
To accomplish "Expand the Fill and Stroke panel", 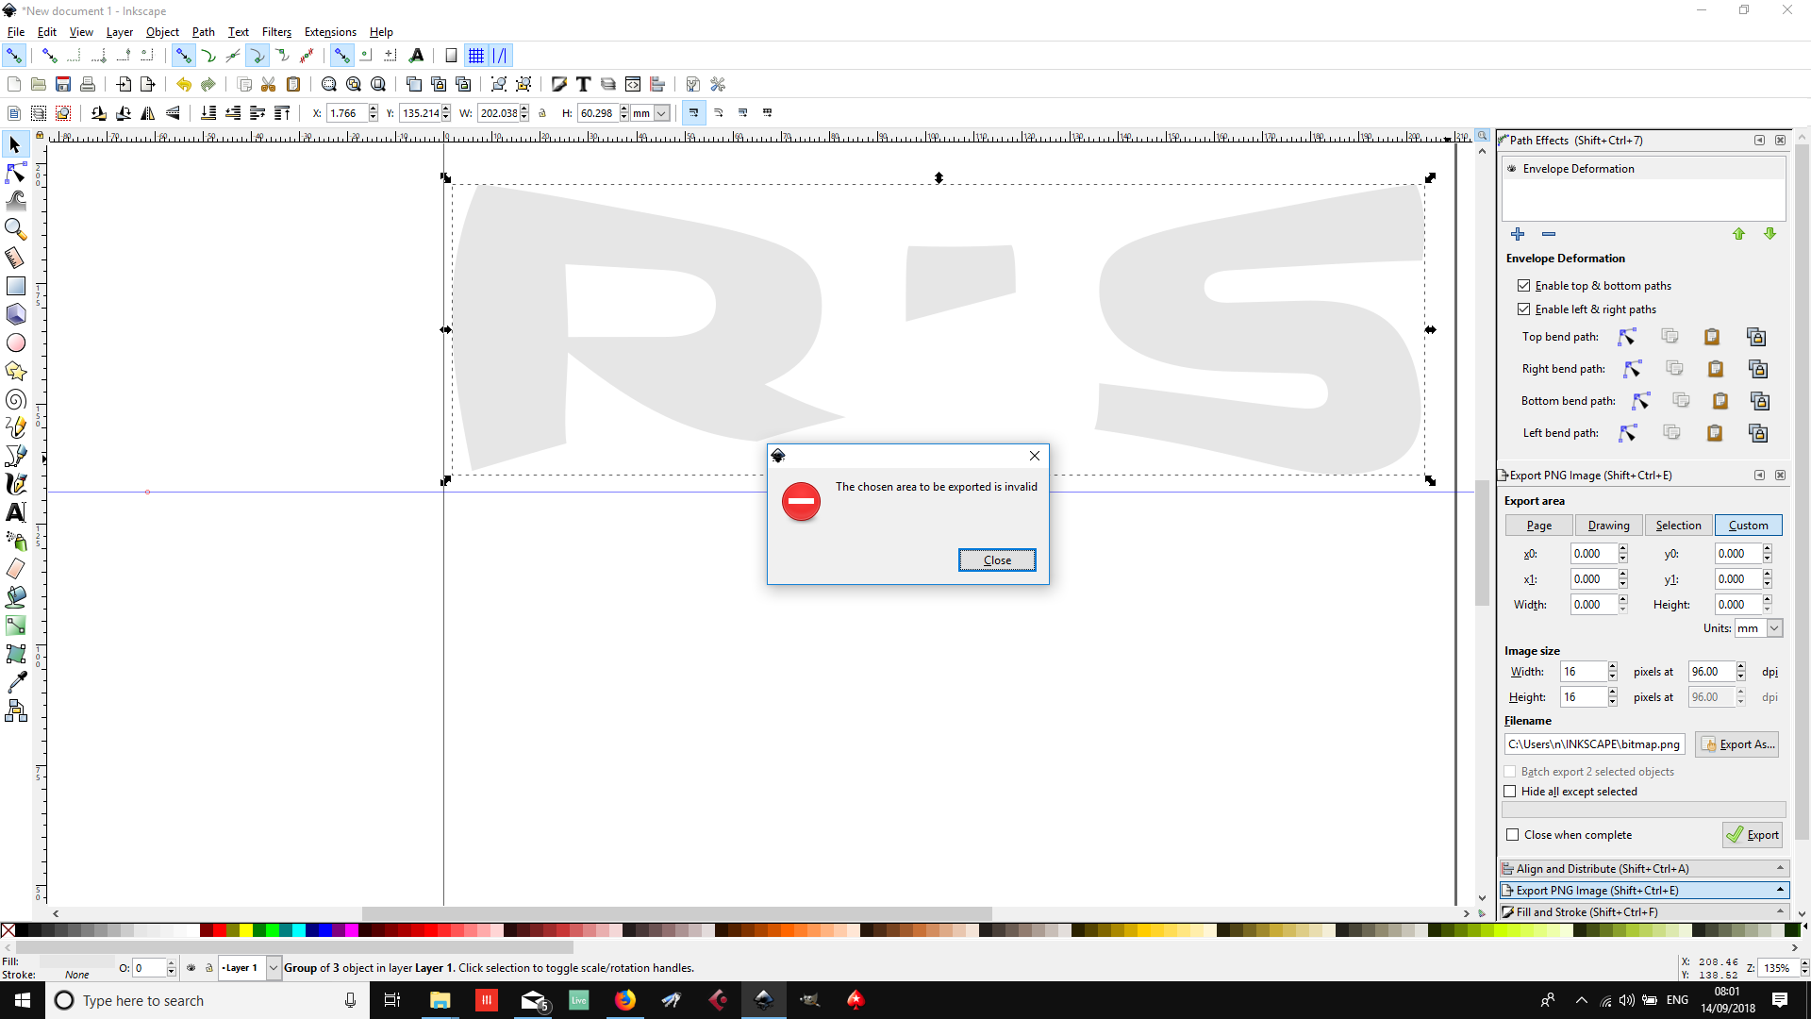I will (x=1779, y=911).
